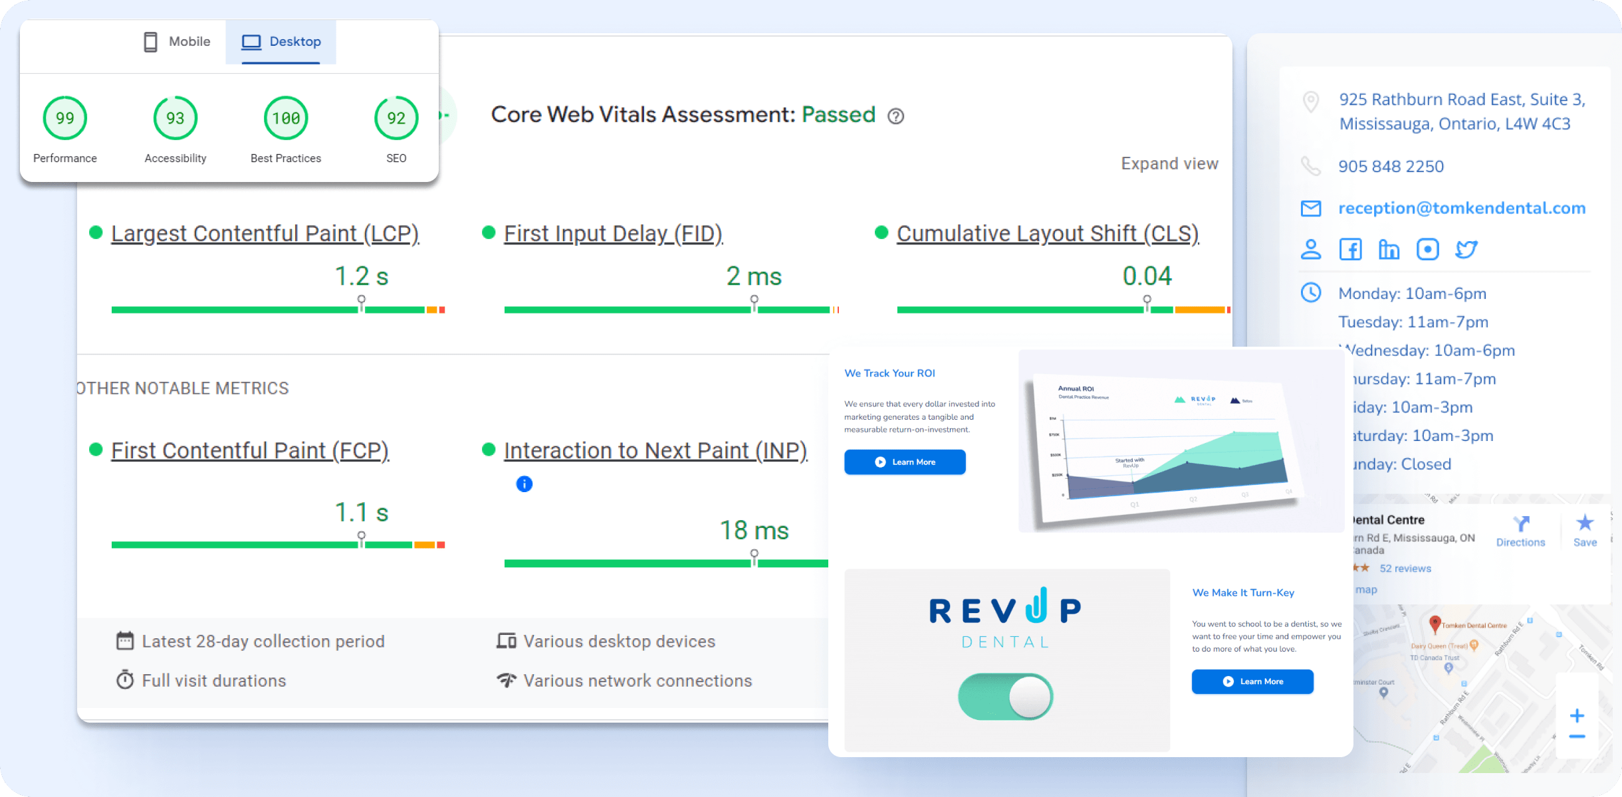The image size is (1622, 797).
Task: Save the place with star icon
Action: (x=1585, y=523)
